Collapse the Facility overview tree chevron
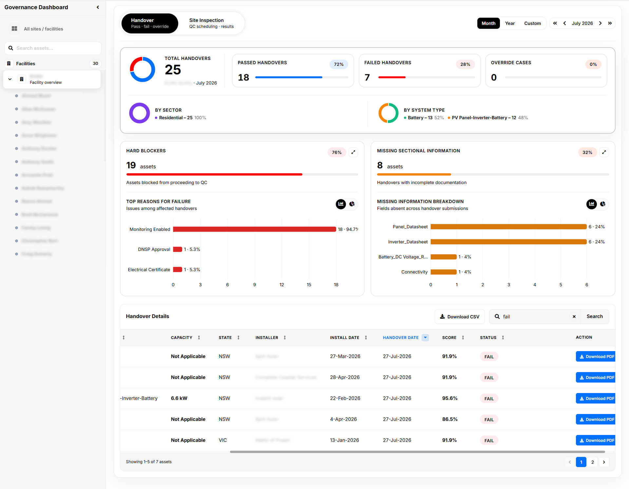This screenshot has height=489, width=629. 10,79
